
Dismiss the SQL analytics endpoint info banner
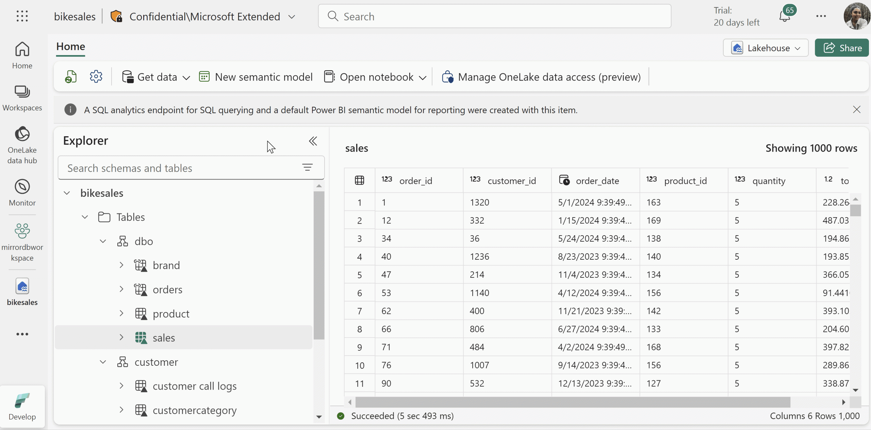tap(857, 109)
